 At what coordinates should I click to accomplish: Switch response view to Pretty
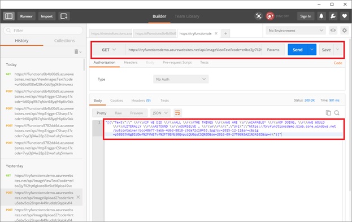pyautogui.click(x=102, y=113)
